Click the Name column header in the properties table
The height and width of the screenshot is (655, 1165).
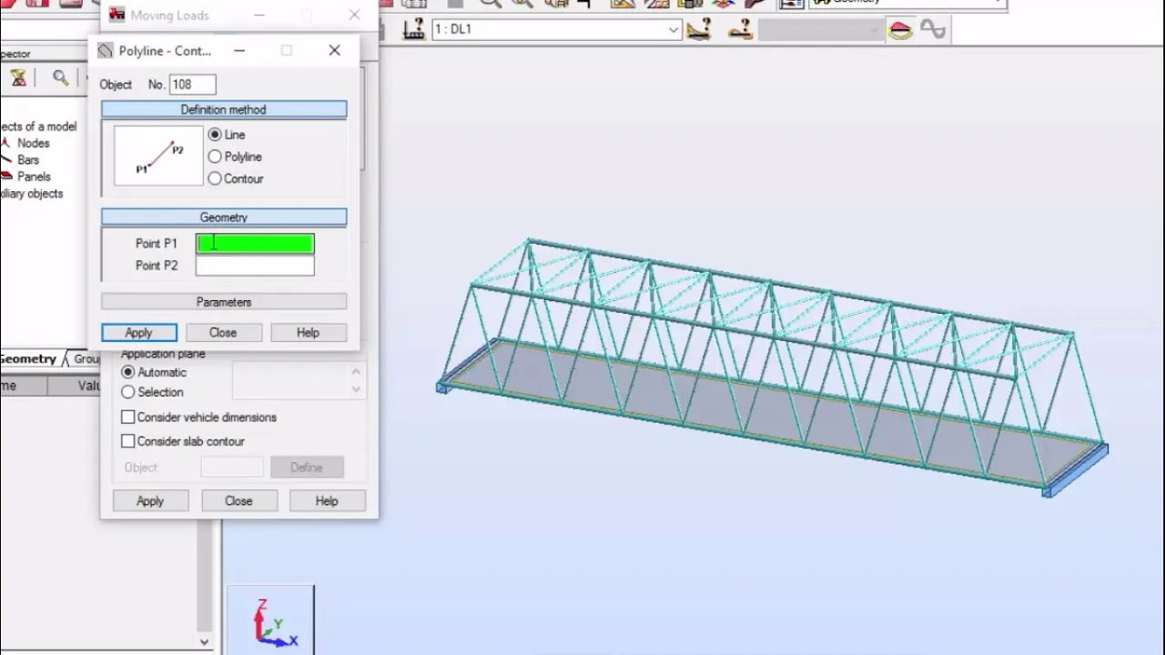pos(22,386)
